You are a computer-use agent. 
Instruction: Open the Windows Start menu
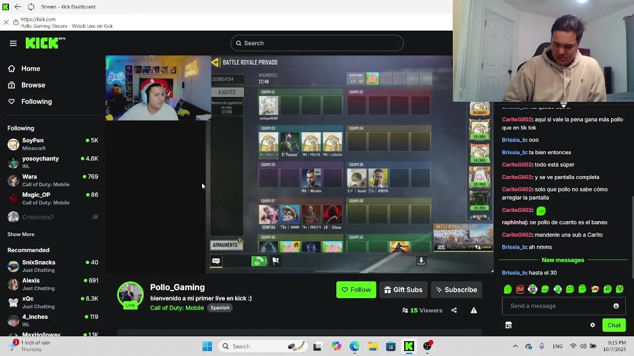click(x=207, y=347)
